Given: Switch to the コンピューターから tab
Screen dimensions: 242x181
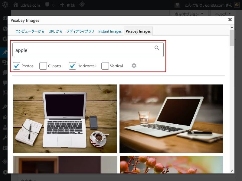Looking at the screenshot, I should pos(30,31).
